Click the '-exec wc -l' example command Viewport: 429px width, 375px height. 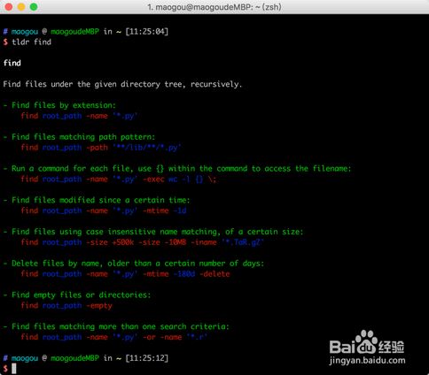(x=119, y=179)
